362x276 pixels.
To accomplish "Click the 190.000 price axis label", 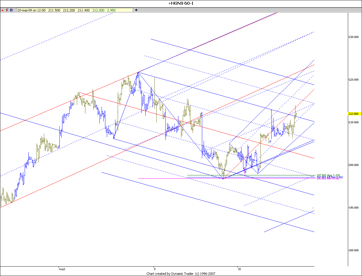I will [354, 208].
